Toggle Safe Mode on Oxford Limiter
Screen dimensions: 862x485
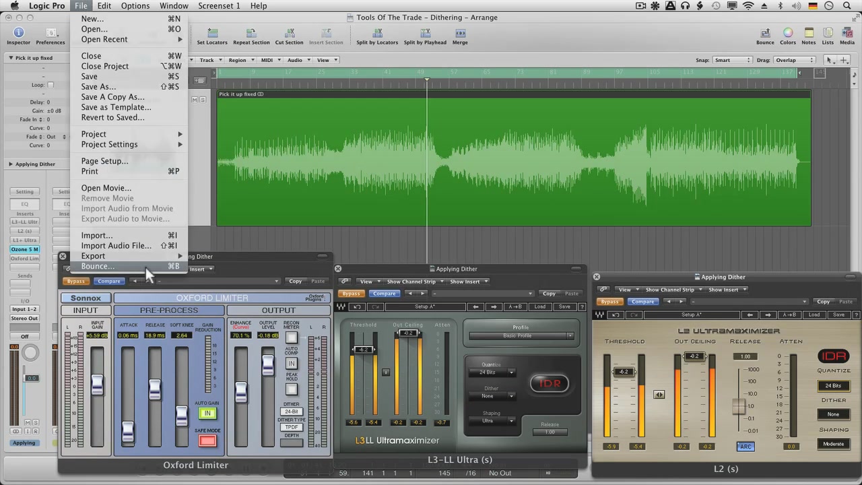207,441
